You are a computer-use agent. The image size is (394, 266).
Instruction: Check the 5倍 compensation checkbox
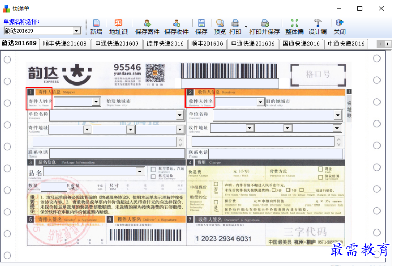pyautogui.click(x=274, y=190)
